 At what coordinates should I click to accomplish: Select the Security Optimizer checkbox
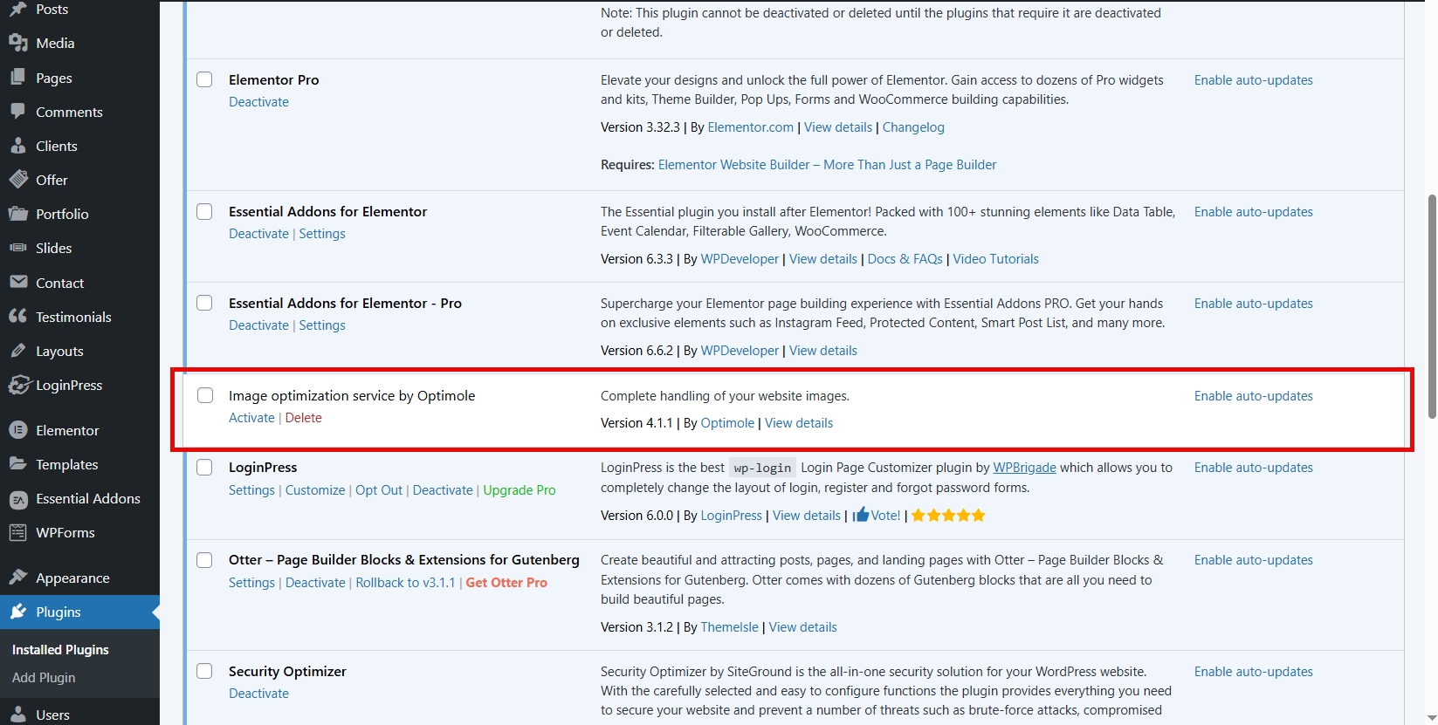click(x=204, y=671)
